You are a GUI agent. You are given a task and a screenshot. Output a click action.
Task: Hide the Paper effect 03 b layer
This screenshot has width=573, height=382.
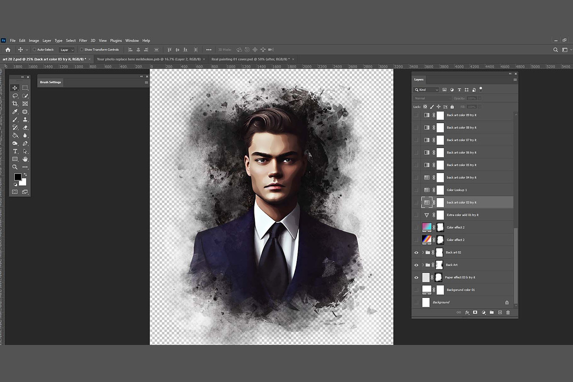pos(416,277)
